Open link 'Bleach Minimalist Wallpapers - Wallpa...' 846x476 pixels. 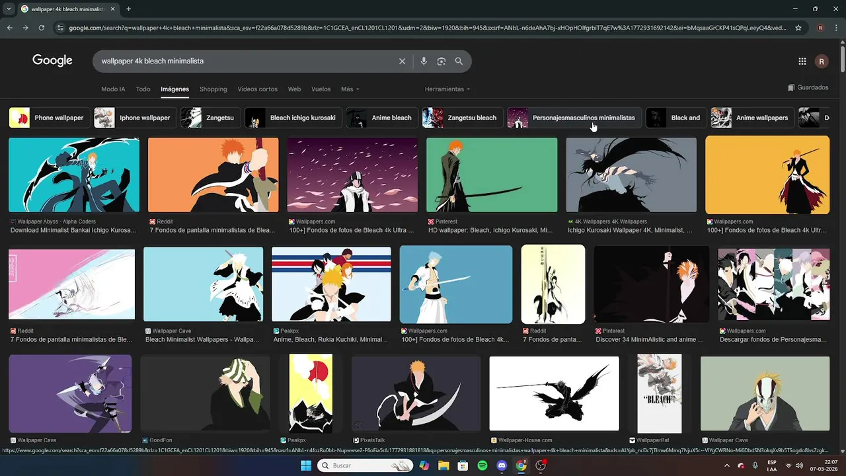point(202,340)
